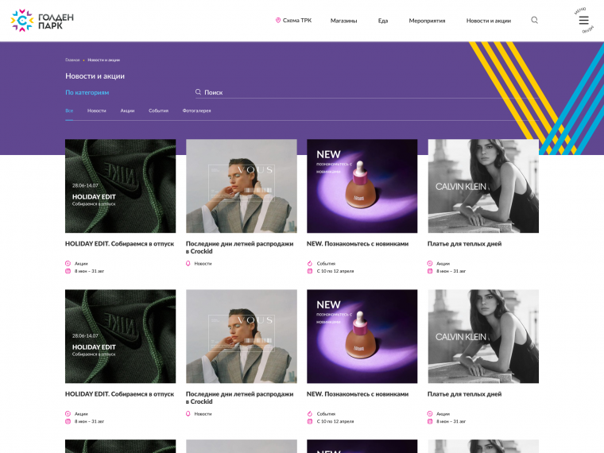Click the Новости icon under the first Crockid card
Viewport: 604px width, 453px height.
[188, 264]
